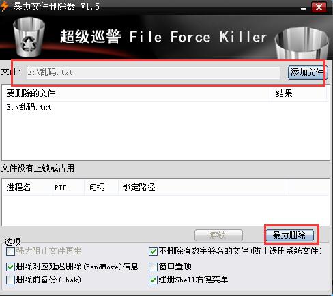
Task: Uncheck 不删除有数字签名的文件 option
Action: pos(153,252)
